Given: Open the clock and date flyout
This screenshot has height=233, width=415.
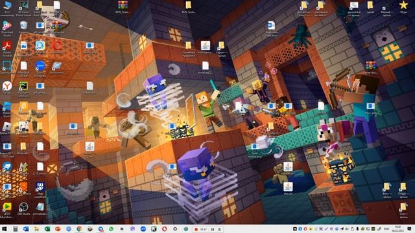Looking at the screenshot, I should pyautogui.click(x=397, y=229).
